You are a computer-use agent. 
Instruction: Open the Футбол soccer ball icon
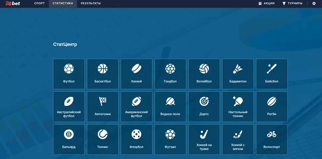(x=69, y=69)
